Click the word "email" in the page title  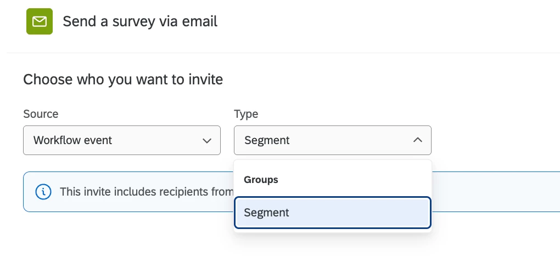click(200, 21)
